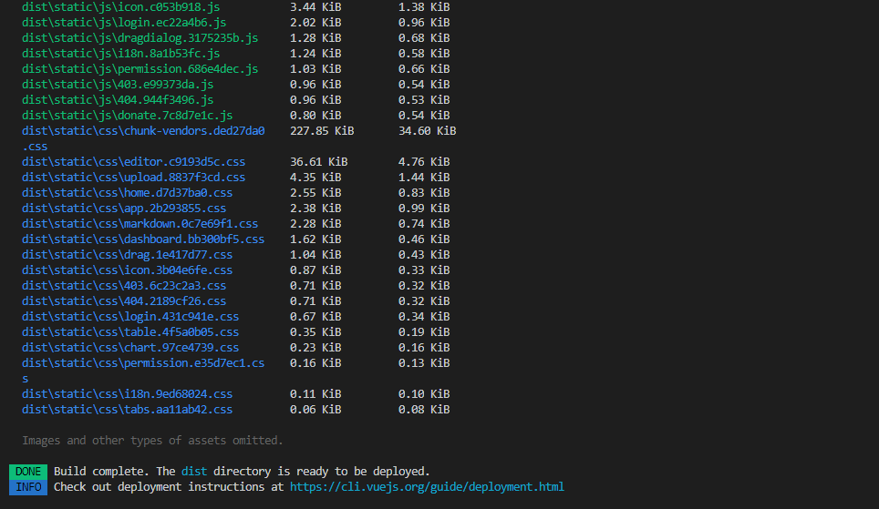Select the upload.8837f3cd.css file path
Viewport: 879px width, 509px height.
click(x=133, y=178)
